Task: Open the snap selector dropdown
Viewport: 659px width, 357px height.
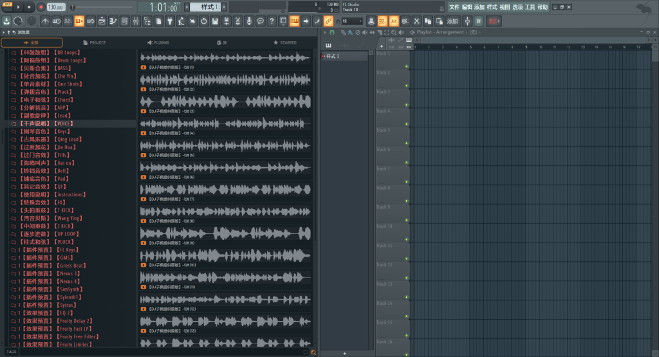Action: pyautogui.click(x=352, y=21)
